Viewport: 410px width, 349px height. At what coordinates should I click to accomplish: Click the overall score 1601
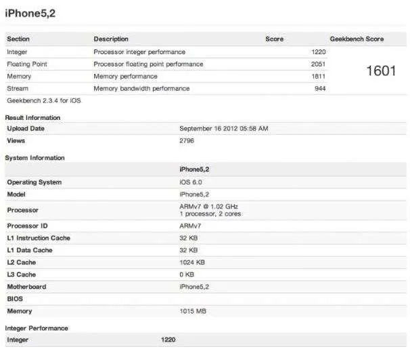pyautogui.click(x=381, y=70)
